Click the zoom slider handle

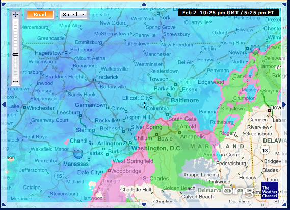coord(15,54)
